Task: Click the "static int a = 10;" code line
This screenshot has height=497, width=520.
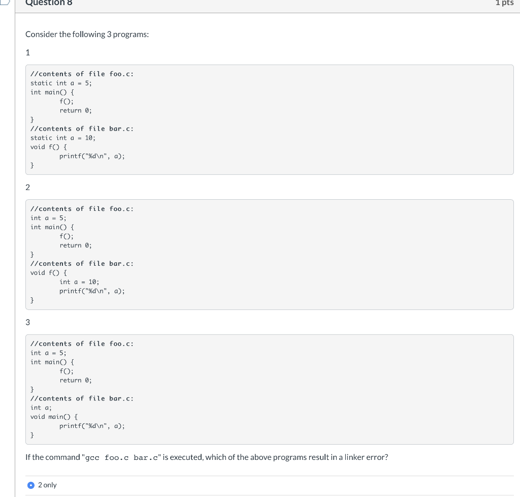Action: tap(63, 138)
